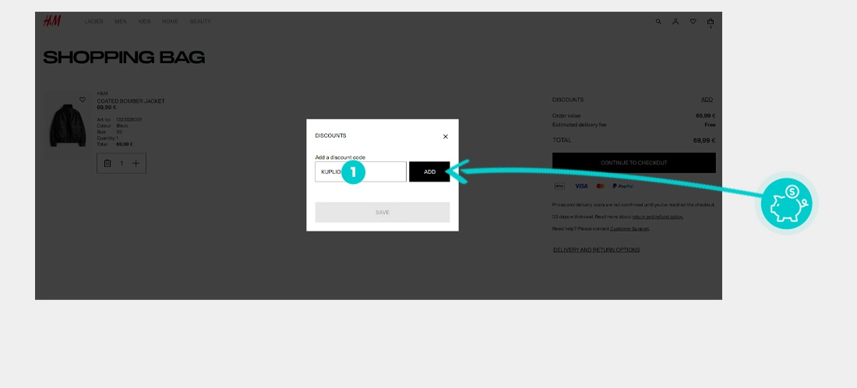The height and width of the screenshot is (388, 857).
Task: Open the Beauty menu
Action: pyautogui.click(x=200, y=22)
